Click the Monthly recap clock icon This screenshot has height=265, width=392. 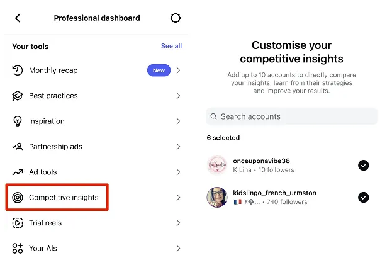[18, 70]
